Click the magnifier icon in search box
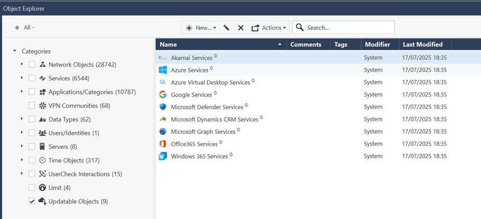Viewport: 481px width, 219px height. (x=299, y=27)
